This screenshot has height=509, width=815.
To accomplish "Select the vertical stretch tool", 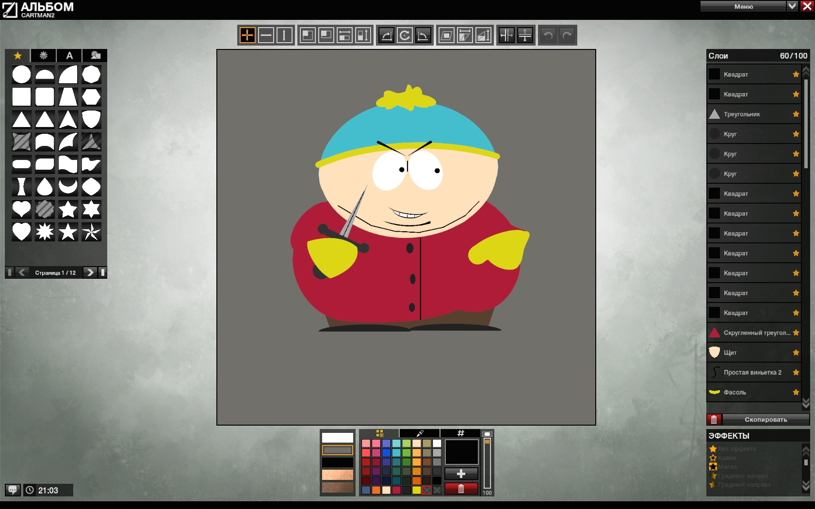I will [363, 35].
